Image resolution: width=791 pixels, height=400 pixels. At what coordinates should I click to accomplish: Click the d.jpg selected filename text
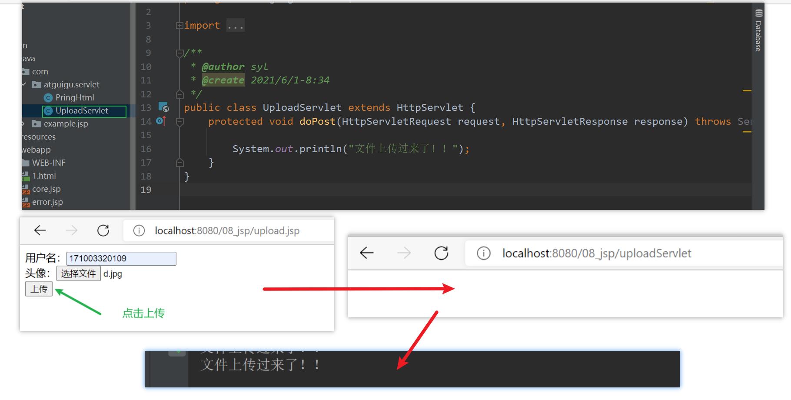[x=113, y=274]
